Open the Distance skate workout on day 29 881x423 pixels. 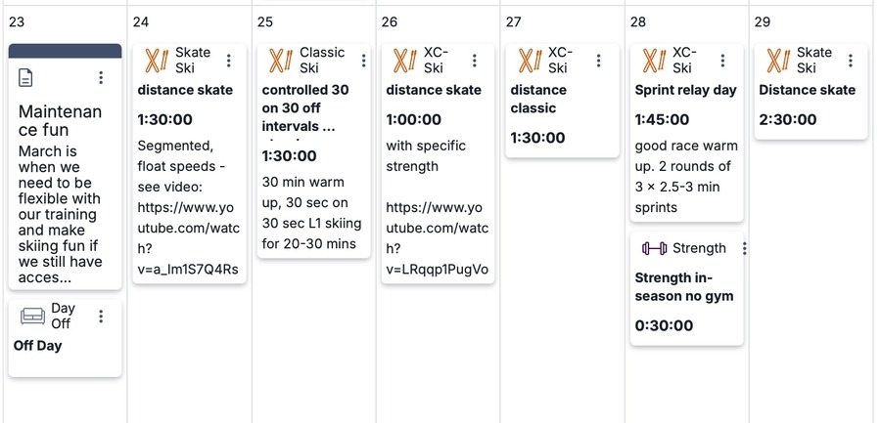(x=807, y=90)
